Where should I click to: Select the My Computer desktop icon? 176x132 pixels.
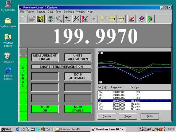pos(8,6)
